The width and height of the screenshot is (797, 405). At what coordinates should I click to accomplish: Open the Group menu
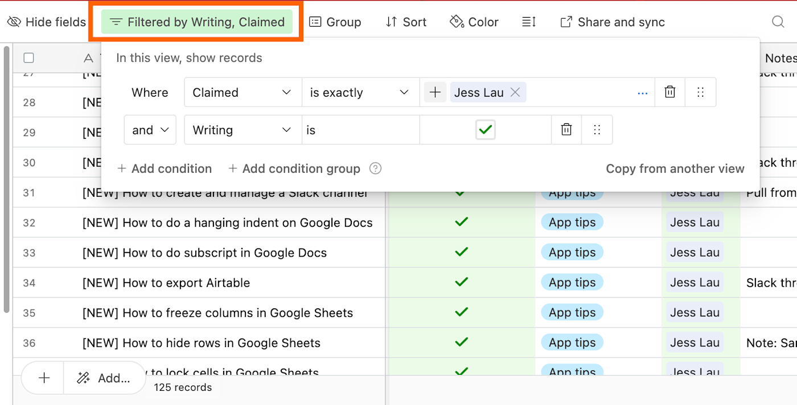pyautogui.click(x=335, y=22)
